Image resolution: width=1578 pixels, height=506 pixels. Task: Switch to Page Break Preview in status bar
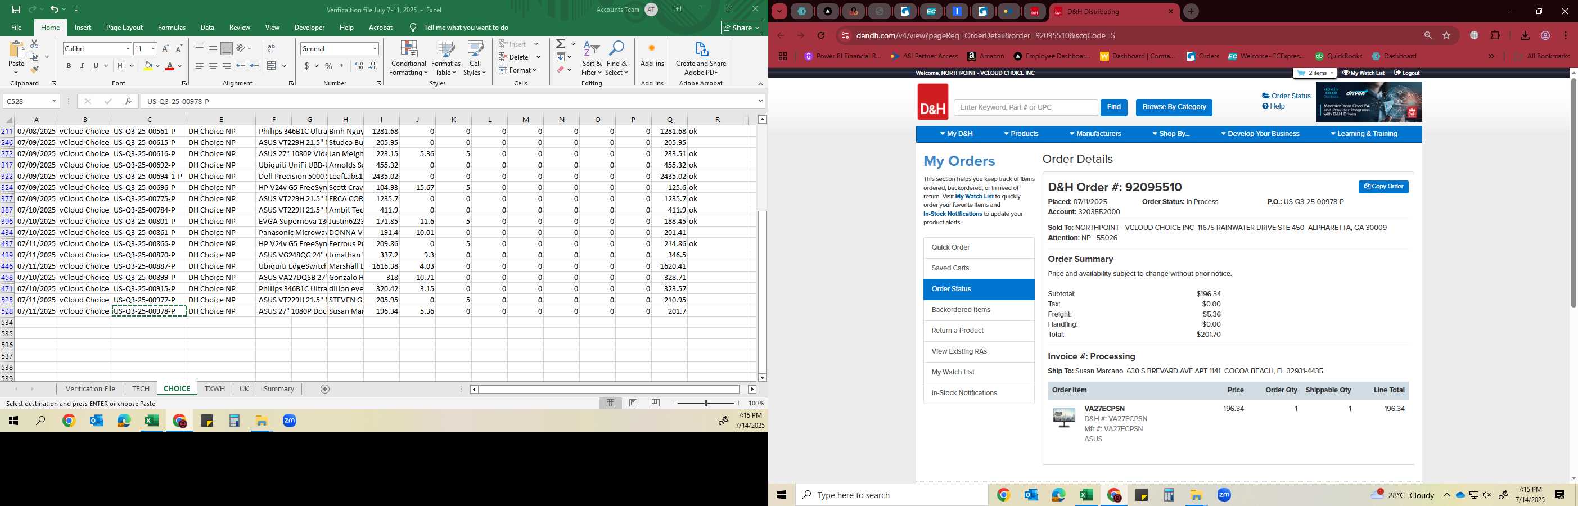[x=656, y=403]
